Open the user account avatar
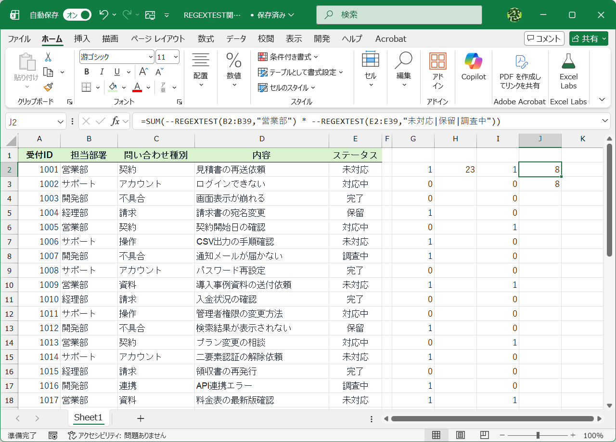The image size is (616, 442). (x=514, y=15)
